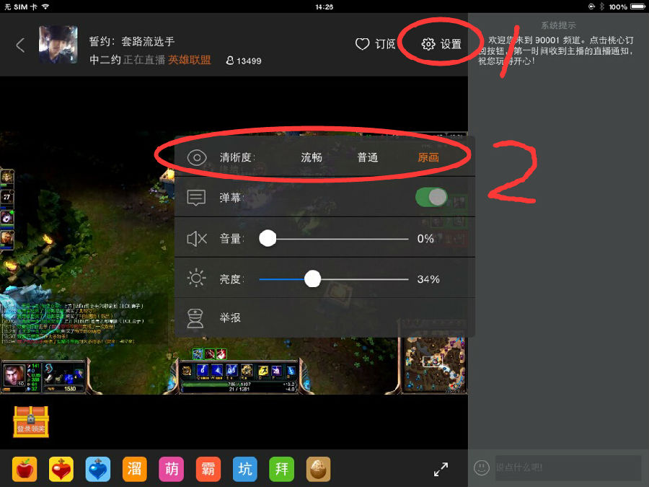
Task: Select 流畅 video quality
Action: (312, 157)
